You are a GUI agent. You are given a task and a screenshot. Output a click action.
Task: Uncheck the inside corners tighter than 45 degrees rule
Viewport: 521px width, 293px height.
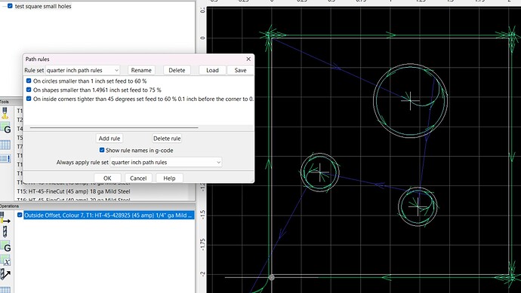tap(29, 99)
